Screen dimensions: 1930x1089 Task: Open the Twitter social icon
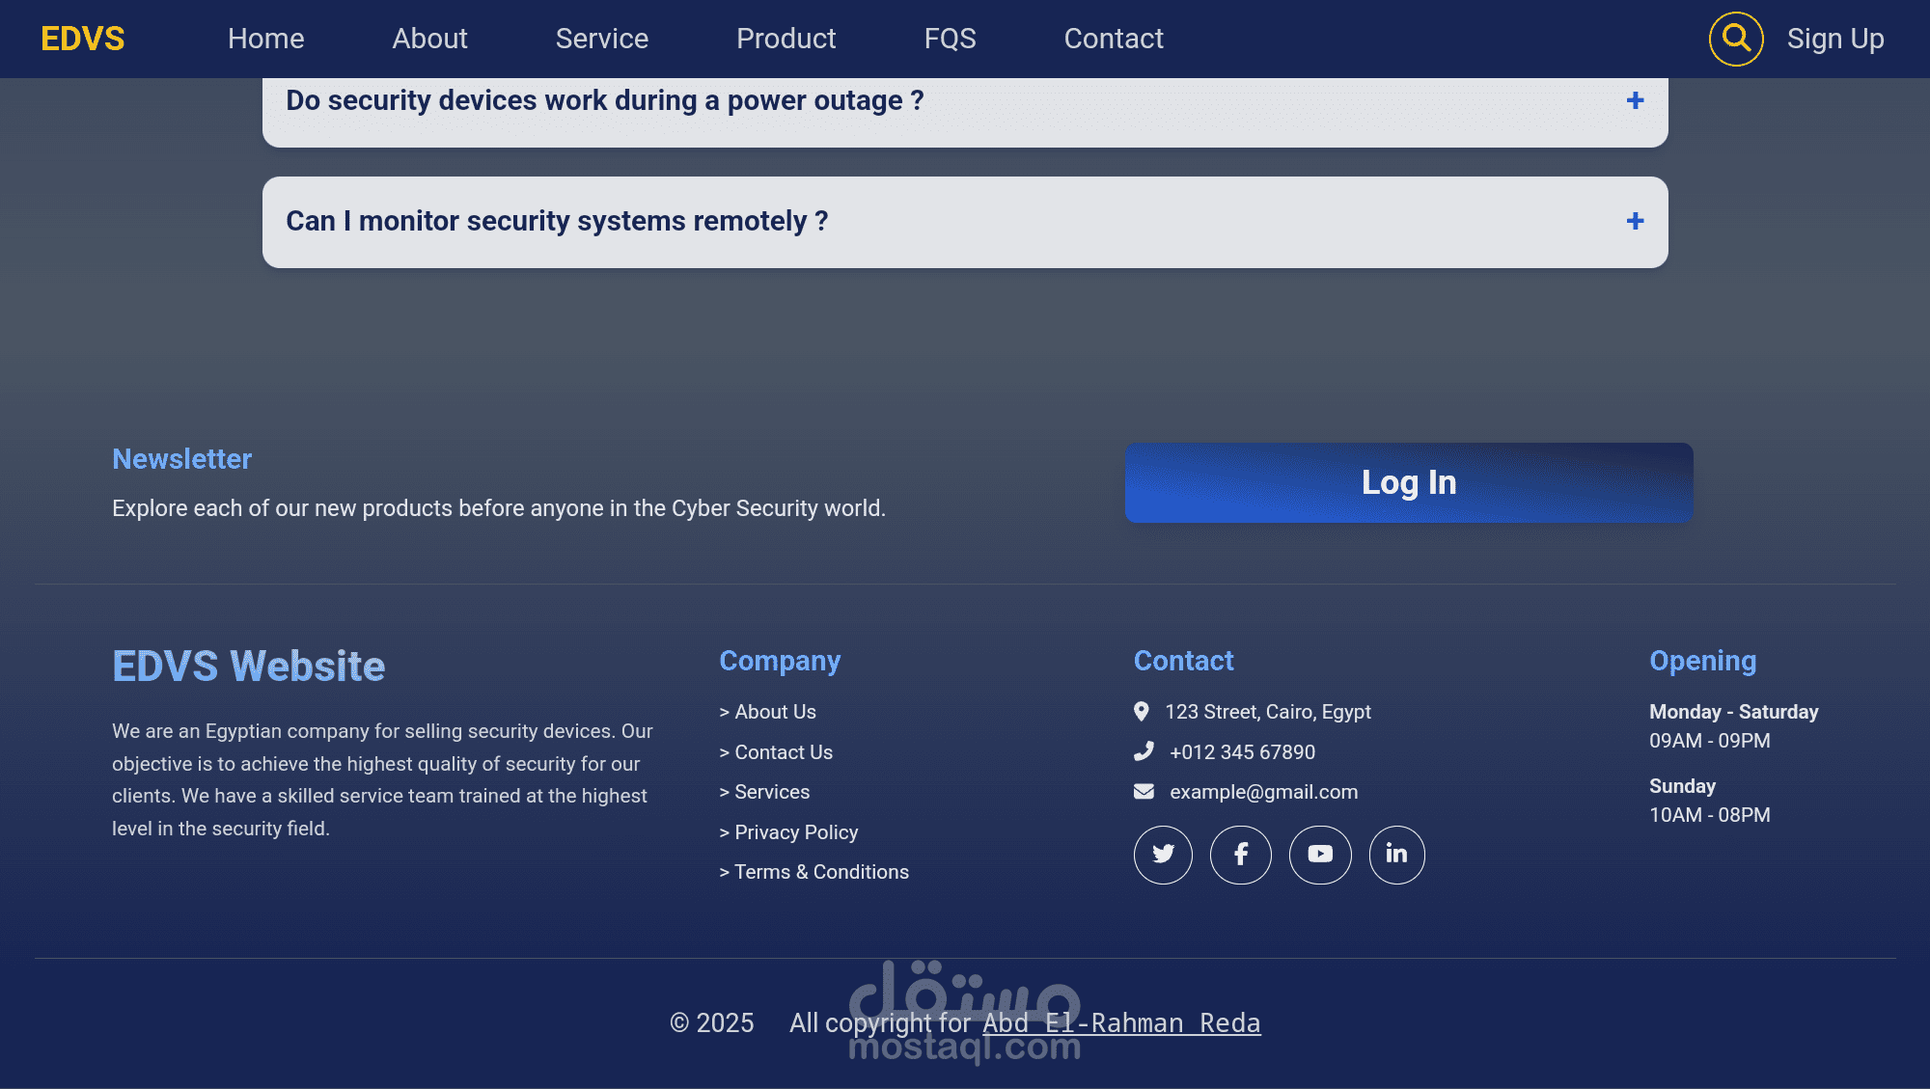point(1163,855)
